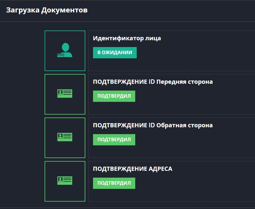Click the Загрузка Документов header title
255x209 pixels.
(47, 10)
